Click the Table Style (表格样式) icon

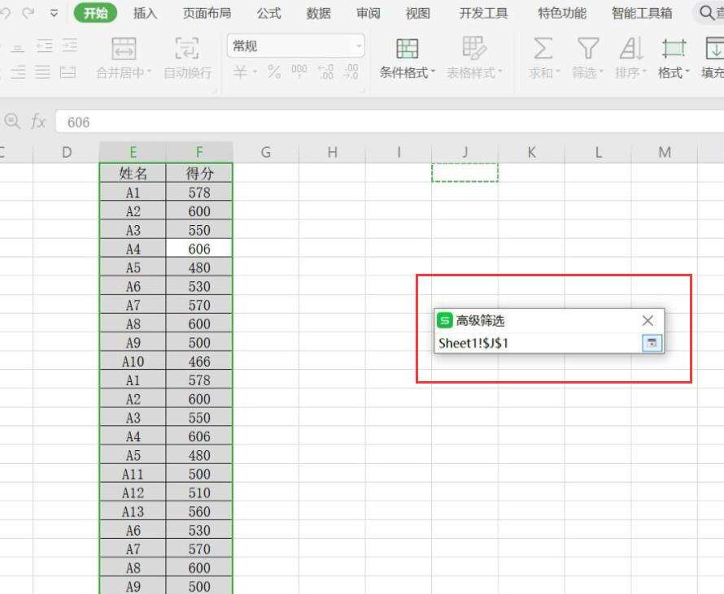coord(473,49)
